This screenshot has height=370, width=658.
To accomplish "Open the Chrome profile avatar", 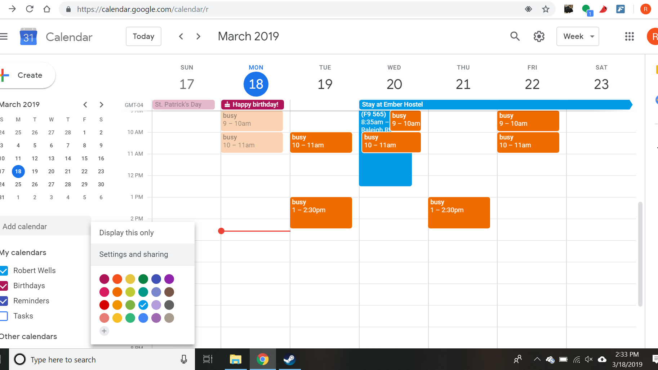I will click(x=645, y=9).
